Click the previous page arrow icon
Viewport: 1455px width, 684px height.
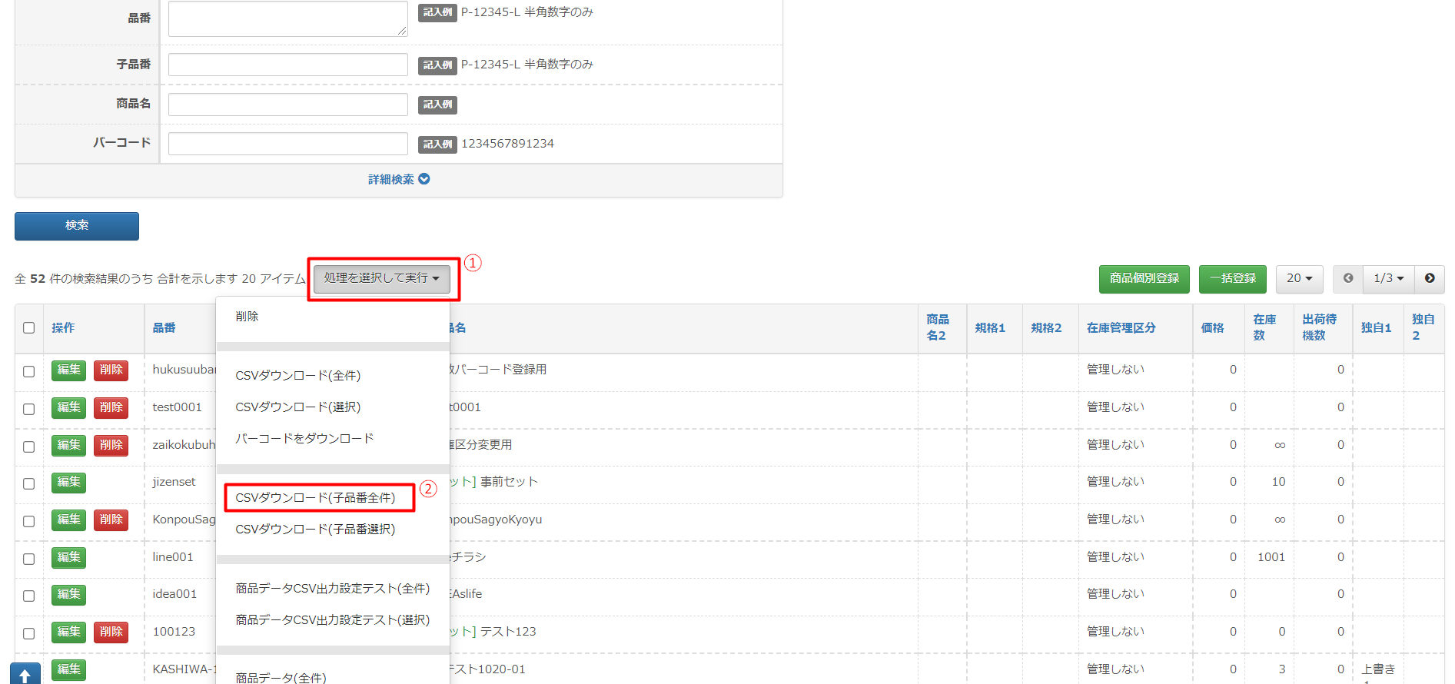pos(1347,278)
